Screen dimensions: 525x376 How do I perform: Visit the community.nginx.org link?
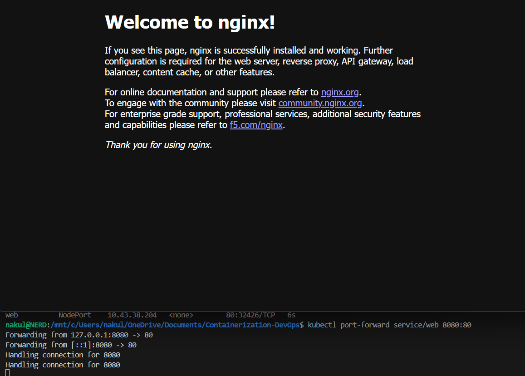[319, 103]
